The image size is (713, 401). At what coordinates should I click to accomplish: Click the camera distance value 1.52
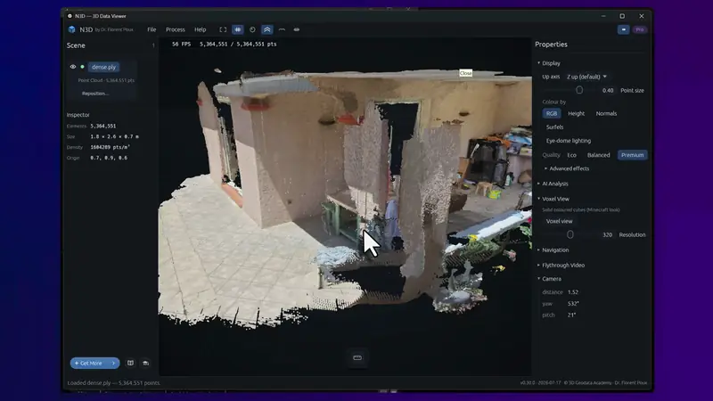coord(573,292)
